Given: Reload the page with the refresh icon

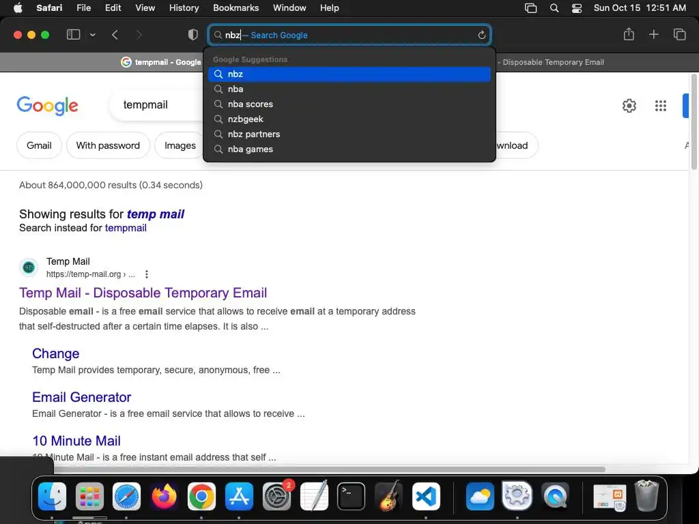Looking at the screenshot, I should [481, 35].
